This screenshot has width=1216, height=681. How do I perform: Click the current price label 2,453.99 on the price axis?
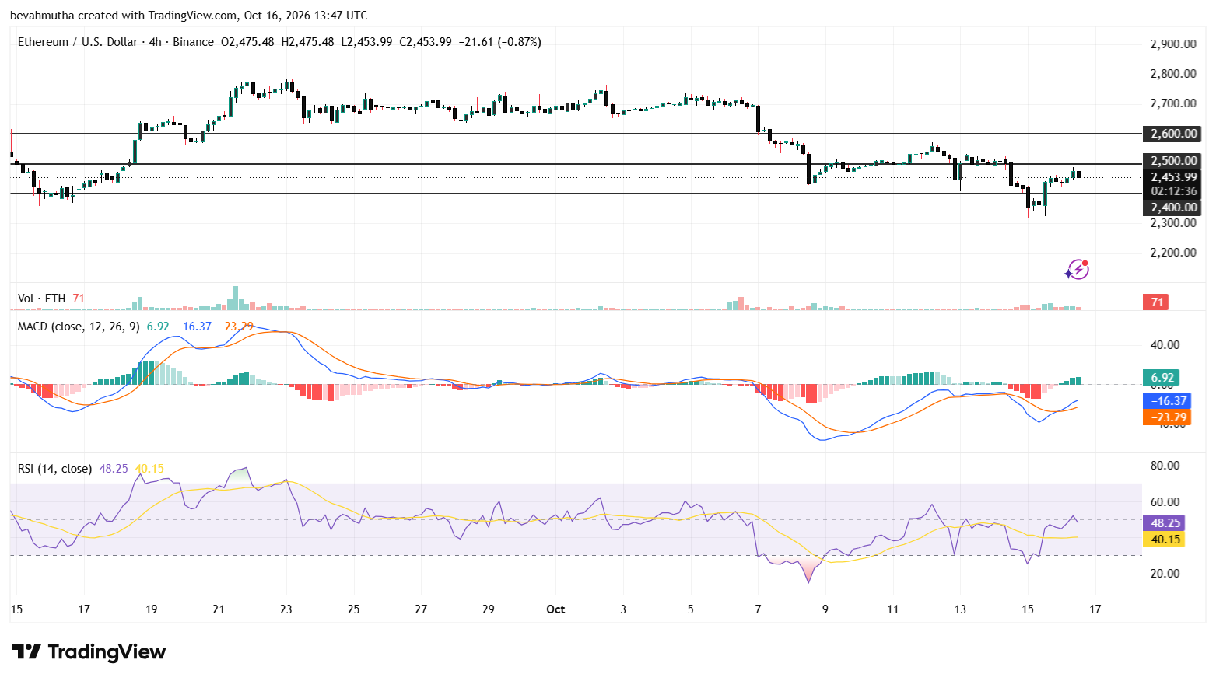click(1173, 177)
